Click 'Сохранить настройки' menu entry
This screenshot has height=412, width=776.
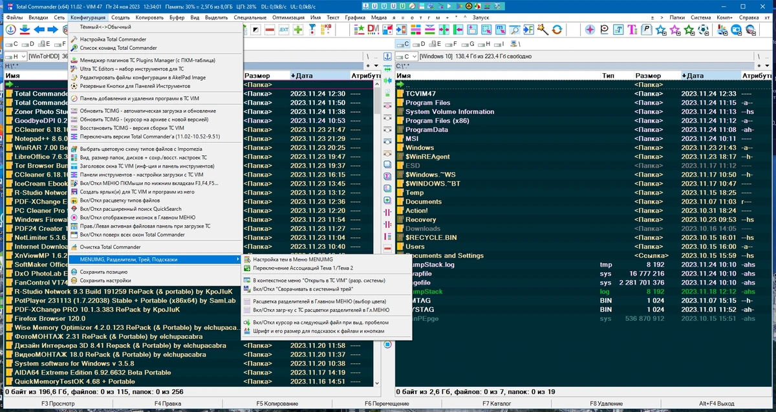pos(105,281)
